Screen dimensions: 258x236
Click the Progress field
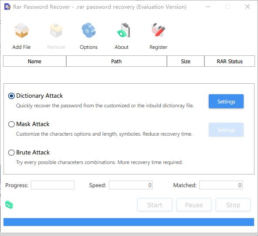point(53,185)
